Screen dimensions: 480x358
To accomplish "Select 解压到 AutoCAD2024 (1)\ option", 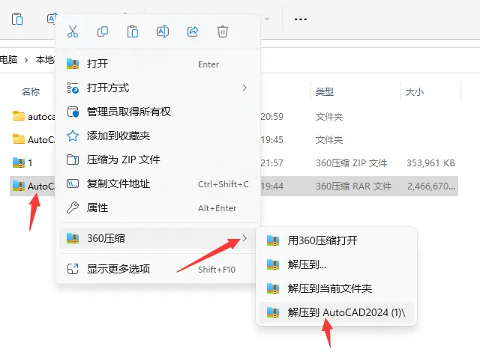I will [336, 312].
